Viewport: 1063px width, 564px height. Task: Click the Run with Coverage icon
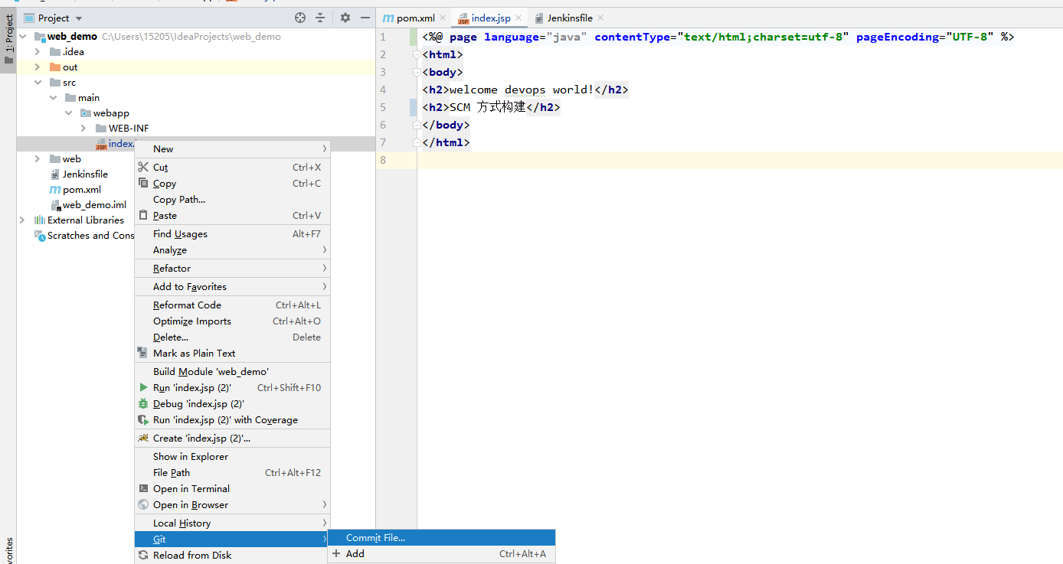coord(143,419)
